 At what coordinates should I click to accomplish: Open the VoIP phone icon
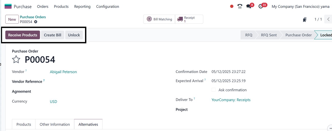click(240, 6)
